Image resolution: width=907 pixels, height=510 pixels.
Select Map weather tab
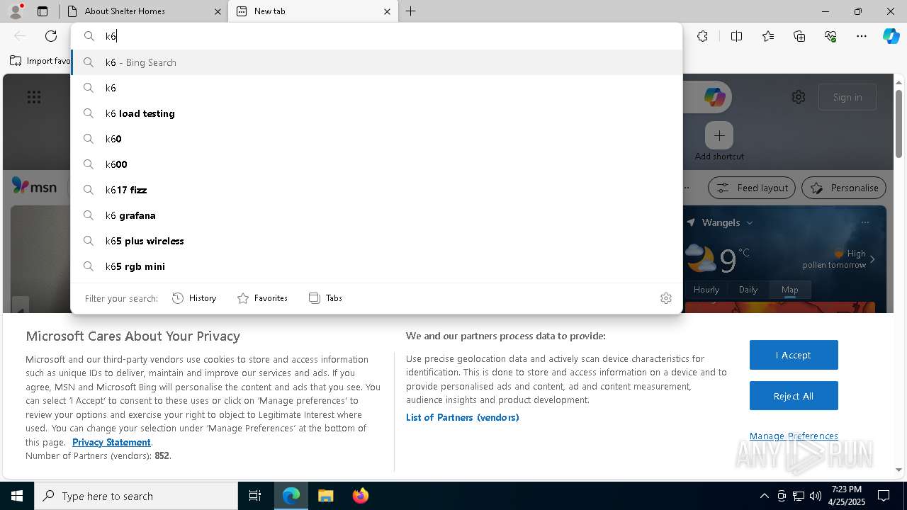[789, 290]
